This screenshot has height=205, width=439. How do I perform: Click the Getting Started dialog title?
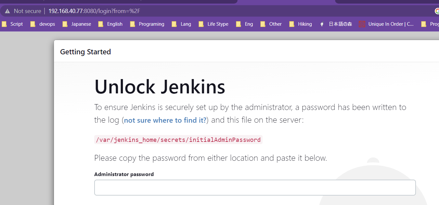[x=85, y=52]
